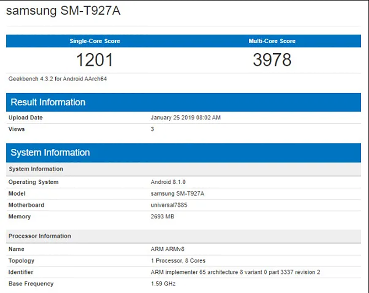Select the Motherboard label
Viewport: 369px width, 293px height.
pyautogui.click(x=26, y=205)
